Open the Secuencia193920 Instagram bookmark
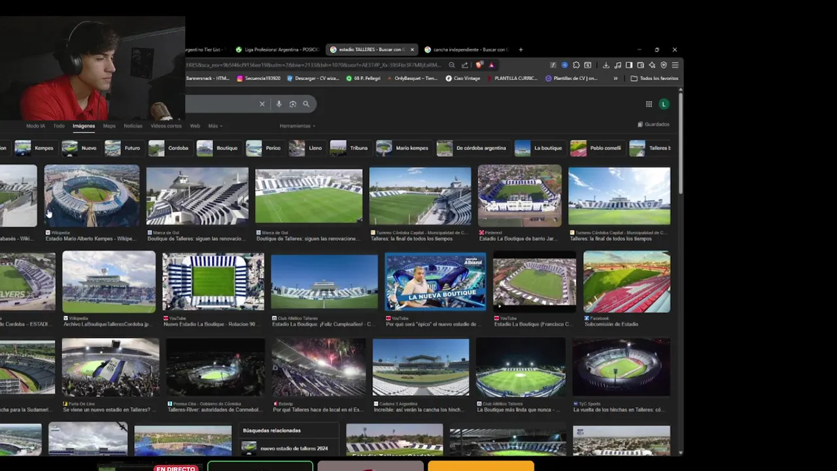837x471 pixels. (x=258, y=78)
